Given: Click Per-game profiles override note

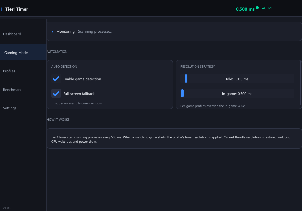Looking at the screenshot, I should [x=213, y=106].
